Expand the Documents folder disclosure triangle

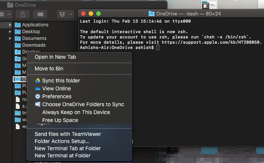10,38
